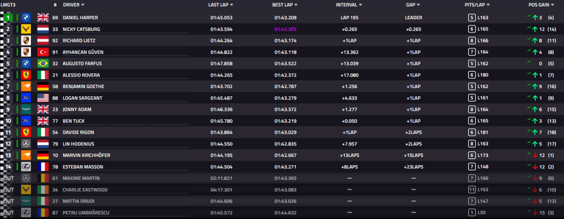Open the BEST LAP column sort dropdown
Image resolution: width=564 pixels, height=219 pixels.
click(x=296, y=5)
